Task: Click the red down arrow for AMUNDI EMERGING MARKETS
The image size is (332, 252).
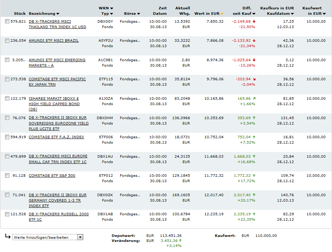Action: 254,60
